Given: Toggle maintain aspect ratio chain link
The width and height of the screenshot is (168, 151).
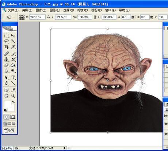Looking at the screenshot, I should [x=95, y=17].
